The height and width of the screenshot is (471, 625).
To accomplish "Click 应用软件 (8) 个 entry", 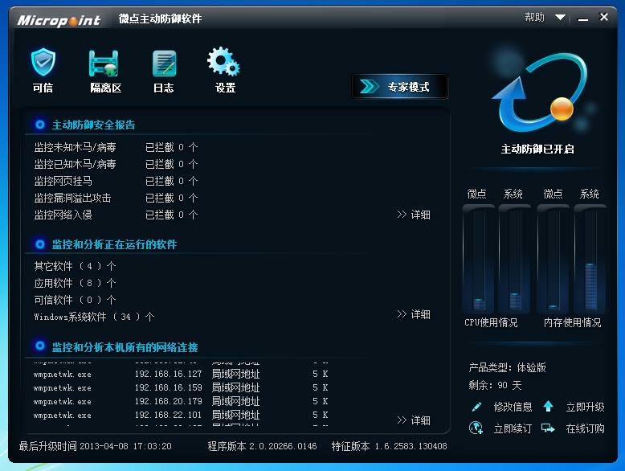I will tap(75, 283).
